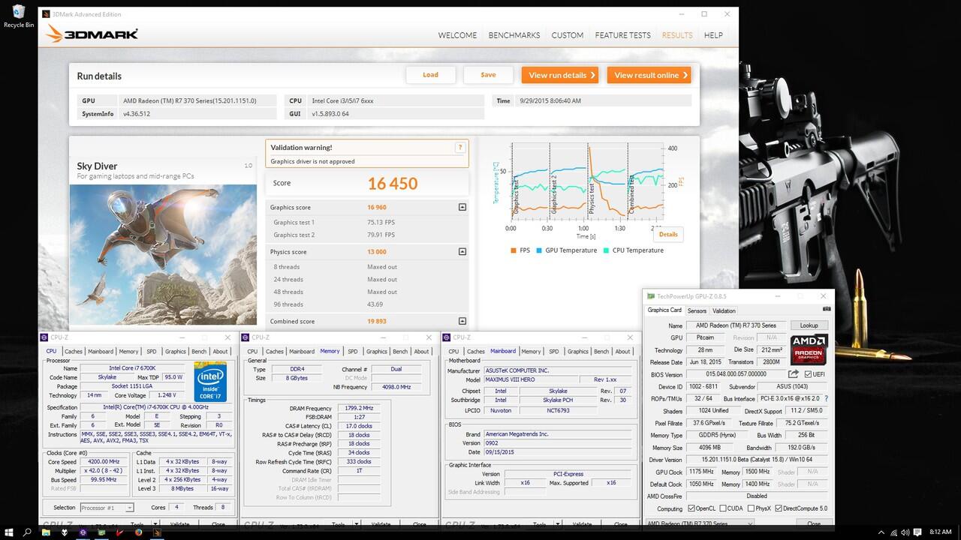Click the orange FPS legend swatch
This screenshot has width=961, height=540.
pyautogui.click(x=514, y=250)
